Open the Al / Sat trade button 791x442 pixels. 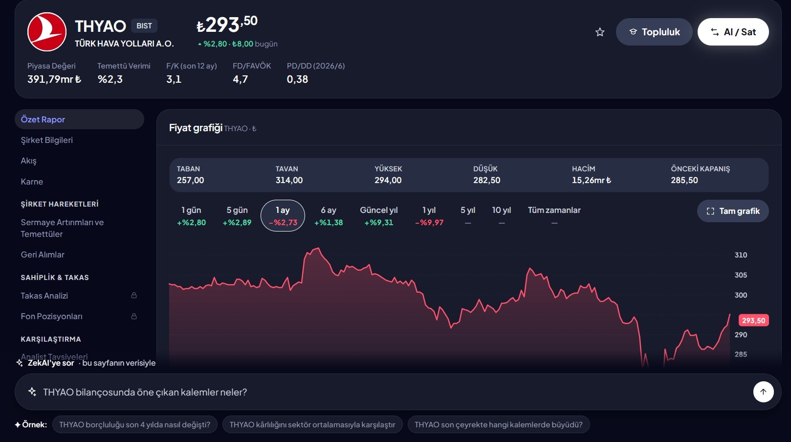[733, 32]
